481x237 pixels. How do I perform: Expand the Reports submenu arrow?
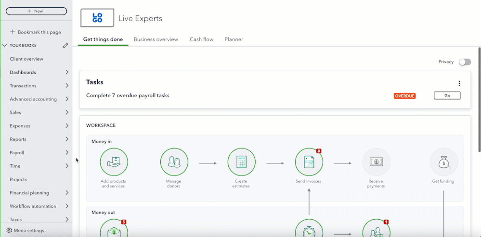click(67, 139)
